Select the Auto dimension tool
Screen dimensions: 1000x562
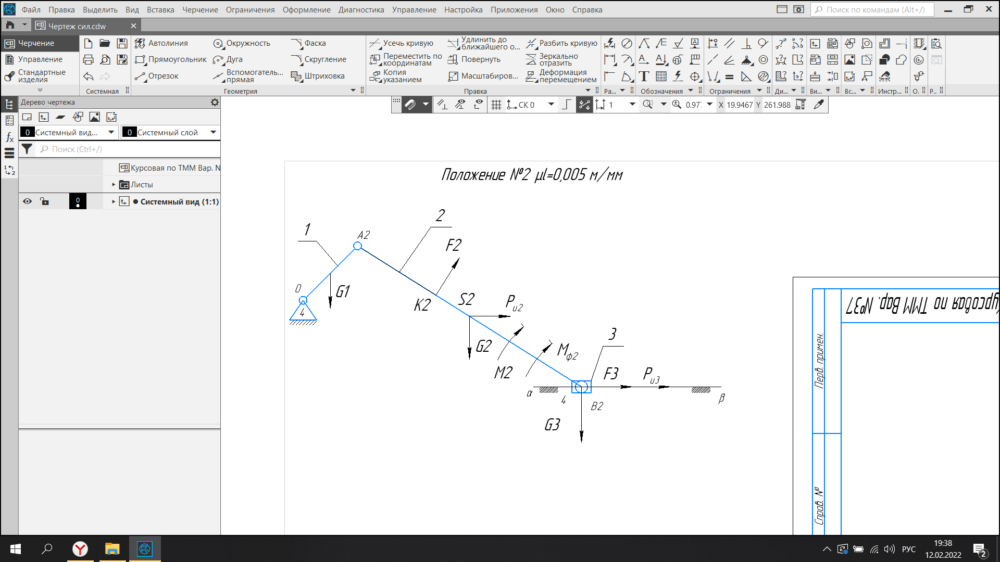click(x=610, y=44)
